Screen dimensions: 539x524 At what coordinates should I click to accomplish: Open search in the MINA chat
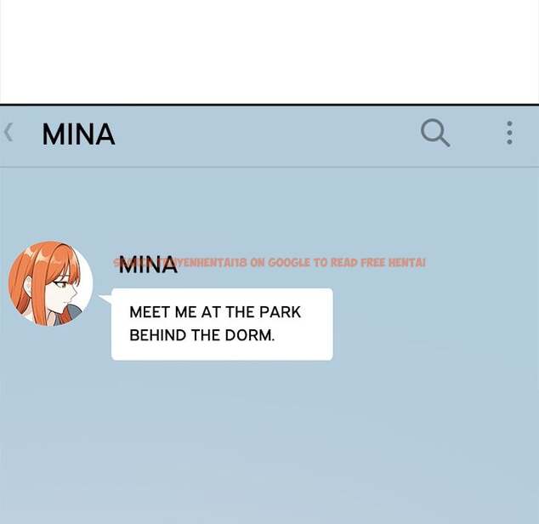coord(435,133)
